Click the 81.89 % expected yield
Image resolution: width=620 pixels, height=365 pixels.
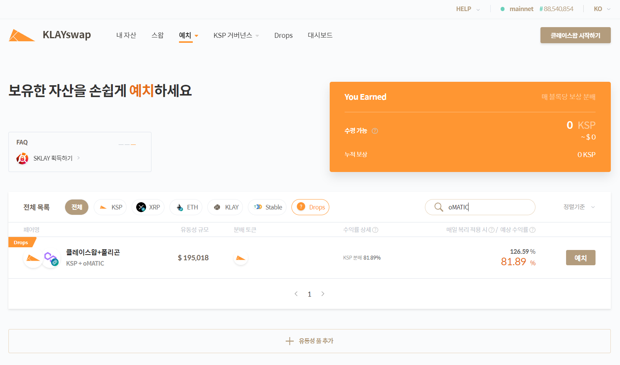click(518, 262)
